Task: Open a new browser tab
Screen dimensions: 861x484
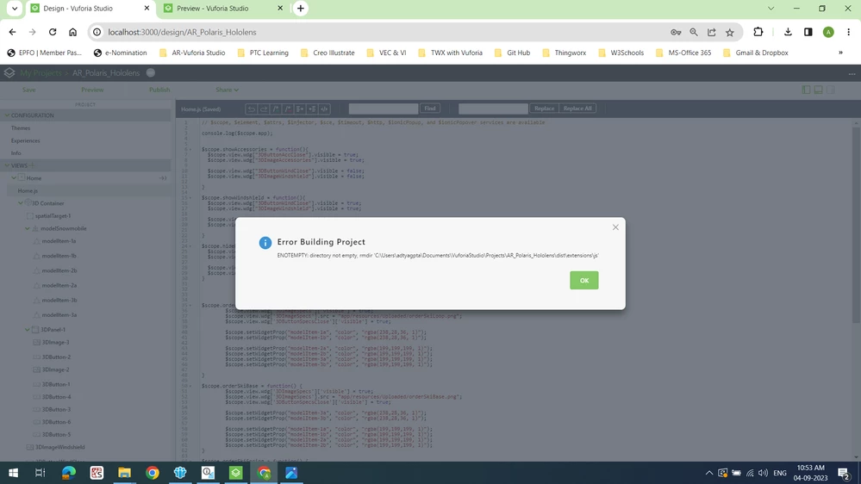Action: 301,9
